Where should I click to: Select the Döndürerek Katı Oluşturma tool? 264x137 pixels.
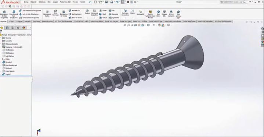pyautogui.click(x=14, y=14)
